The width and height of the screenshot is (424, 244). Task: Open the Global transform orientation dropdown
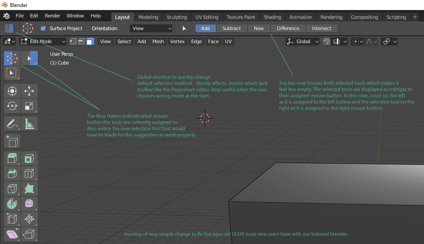(303, 41)
